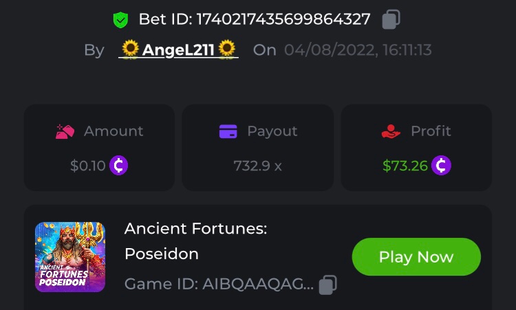Open the AngeL211 user profile
This screenshot has height=310, width=516.
pos(178,50)
